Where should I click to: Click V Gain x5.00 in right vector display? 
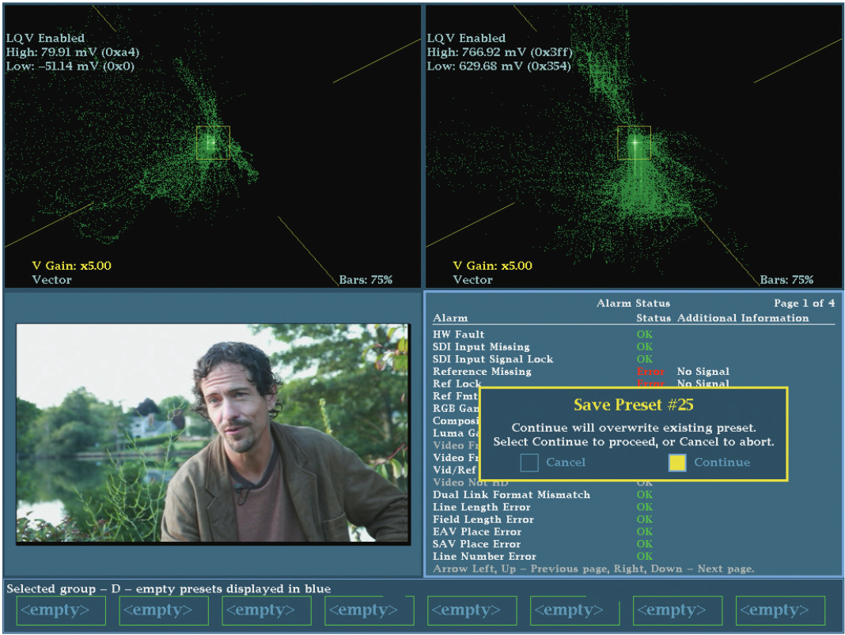pos(493,266)
